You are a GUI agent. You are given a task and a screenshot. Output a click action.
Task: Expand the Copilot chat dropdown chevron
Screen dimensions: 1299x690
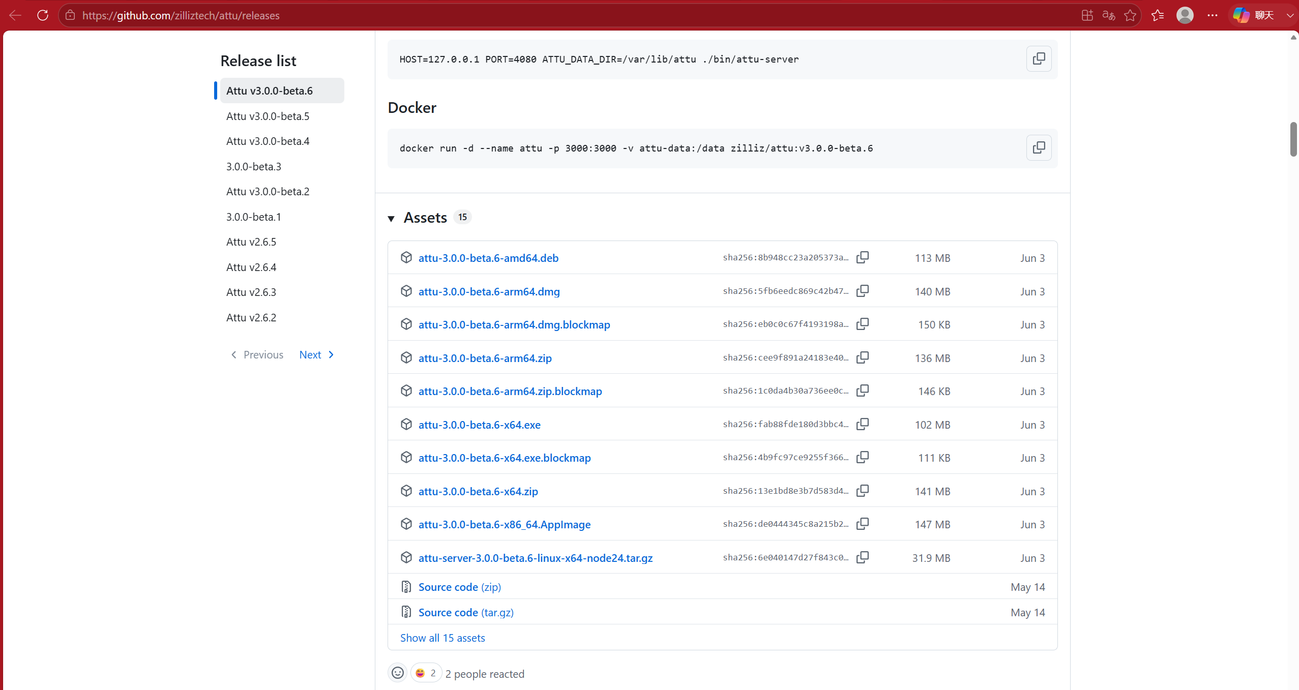(1290, 15)
